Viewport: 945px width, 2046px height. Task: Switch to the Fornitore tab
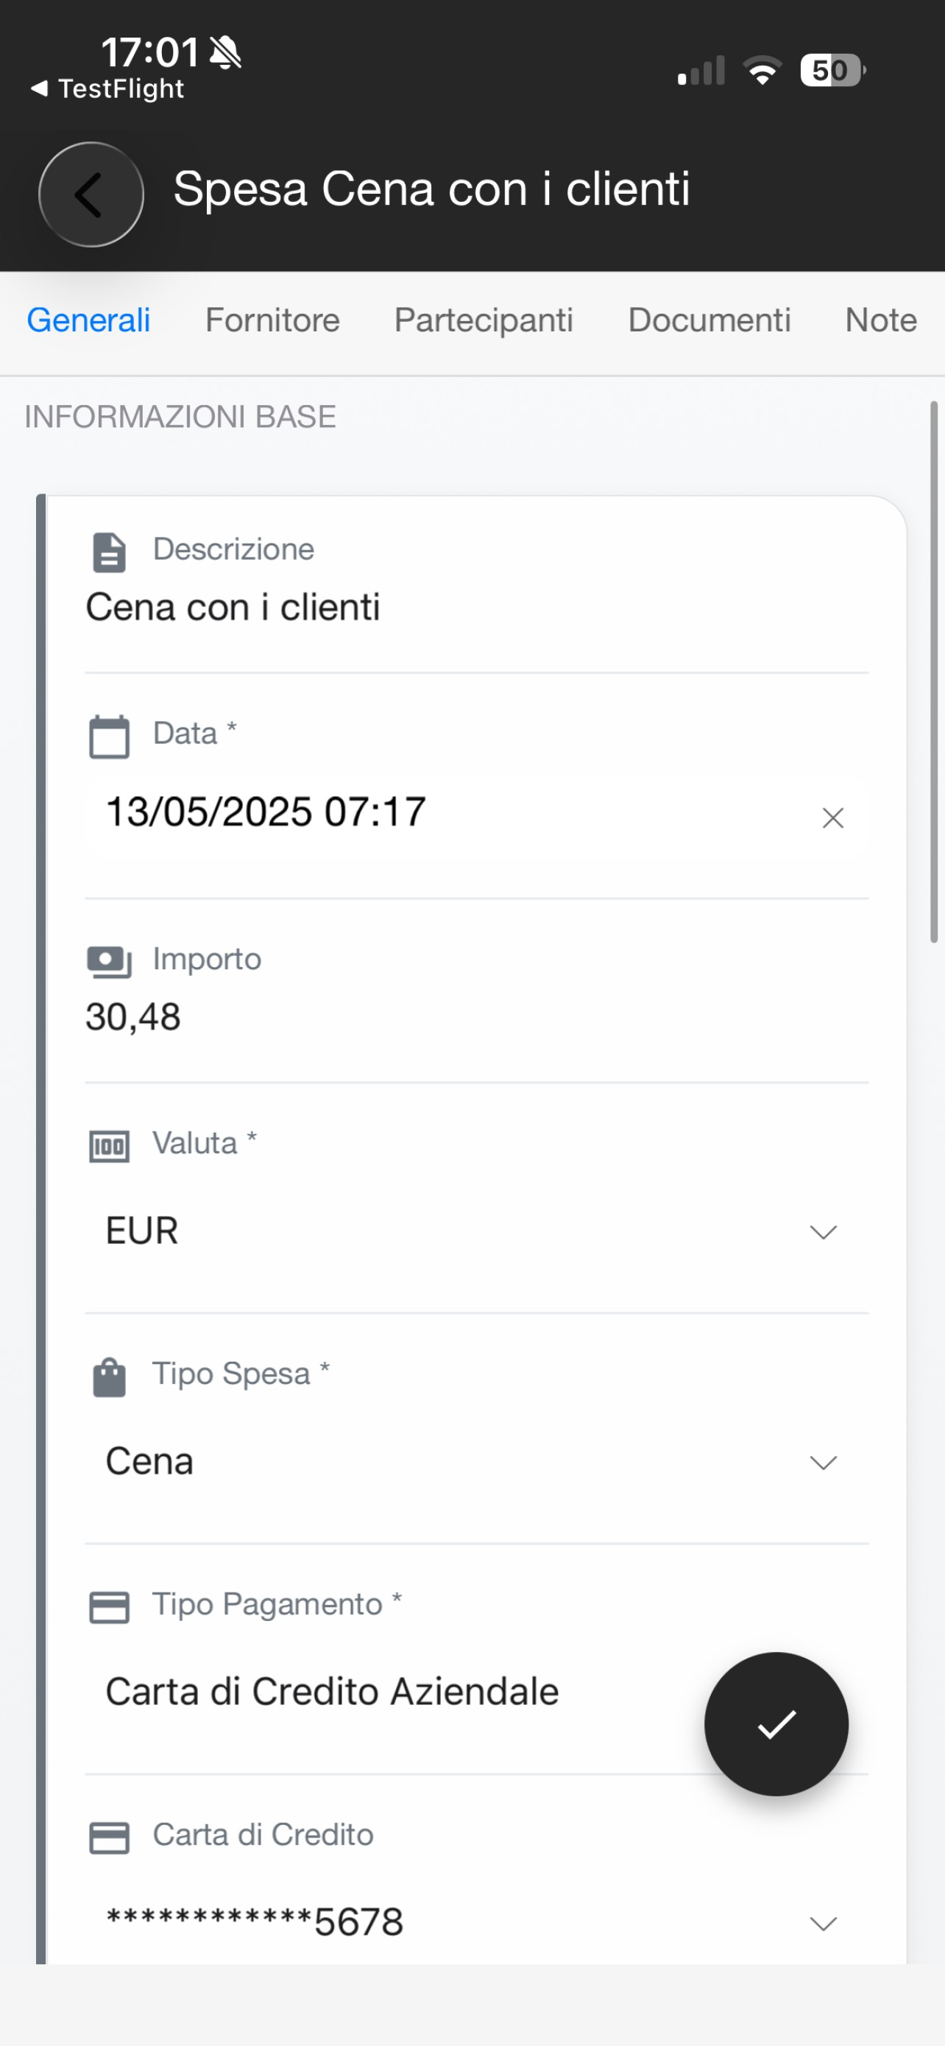pos(272,320)
